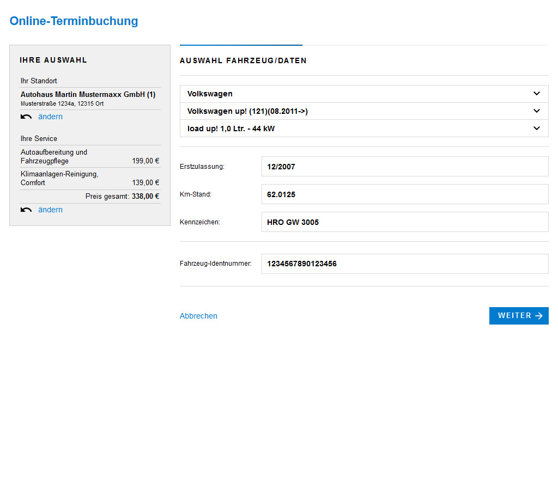Open the load up! 1,0 Ltr. engine dropdown
Viewport: 558px width, 489px height.
tap(363, 129)
